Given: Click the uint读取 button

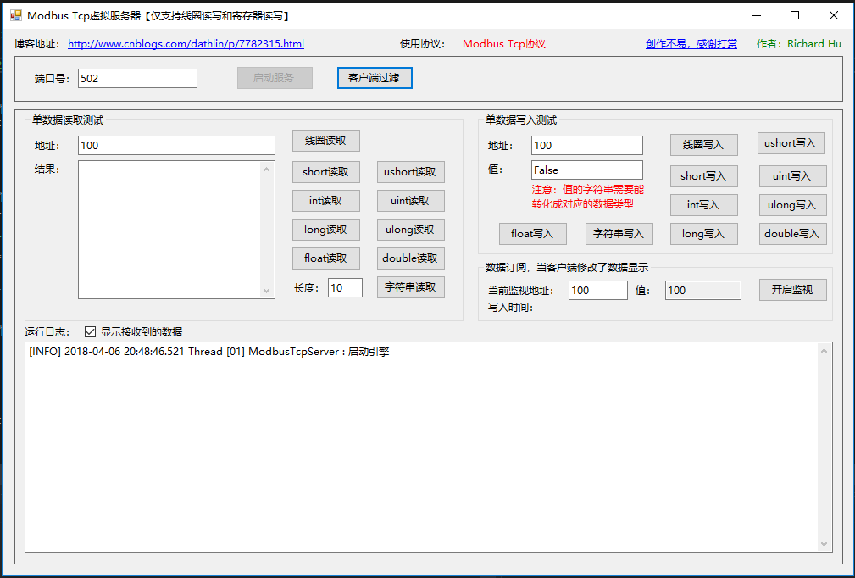Looking at the screenshot, I should click(411, 201).
